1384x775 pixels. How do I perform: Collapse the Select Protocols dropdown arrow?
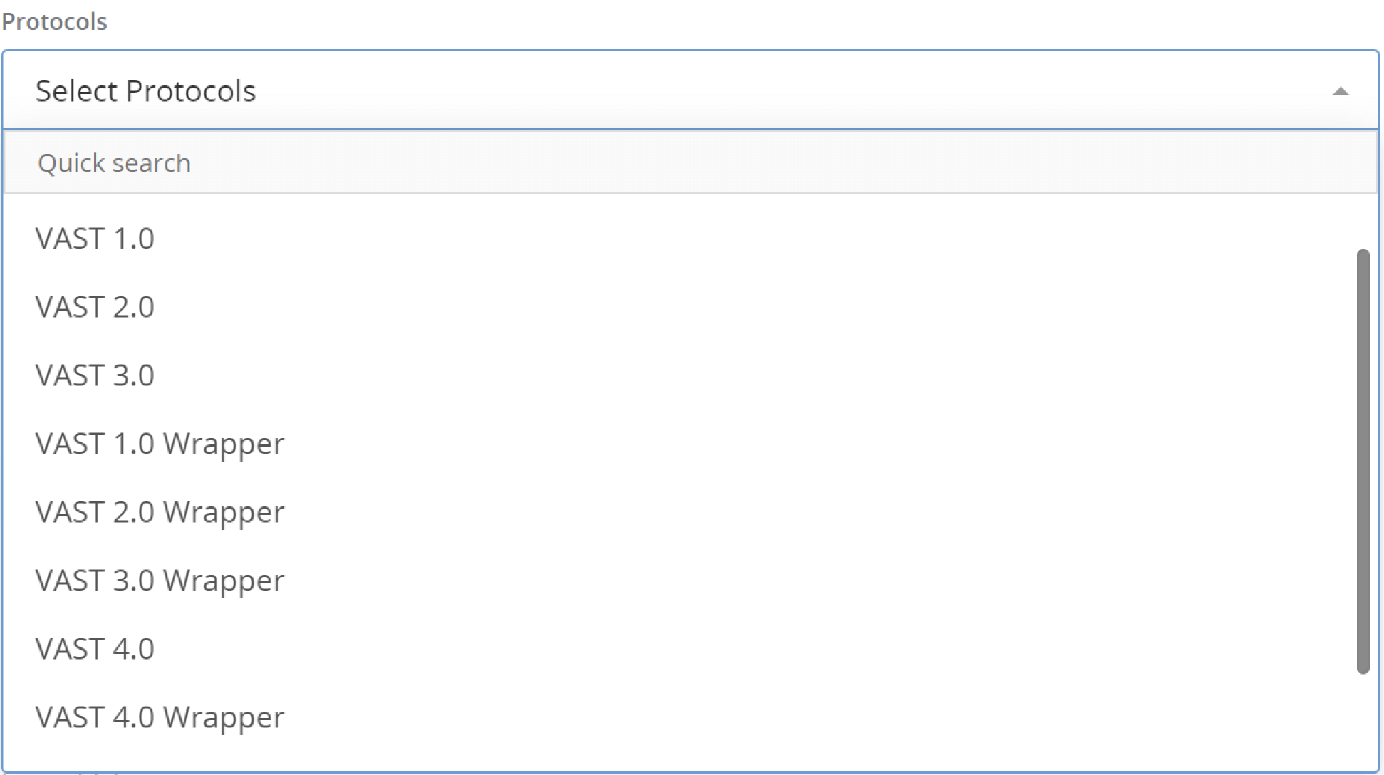pos(1341,91)
